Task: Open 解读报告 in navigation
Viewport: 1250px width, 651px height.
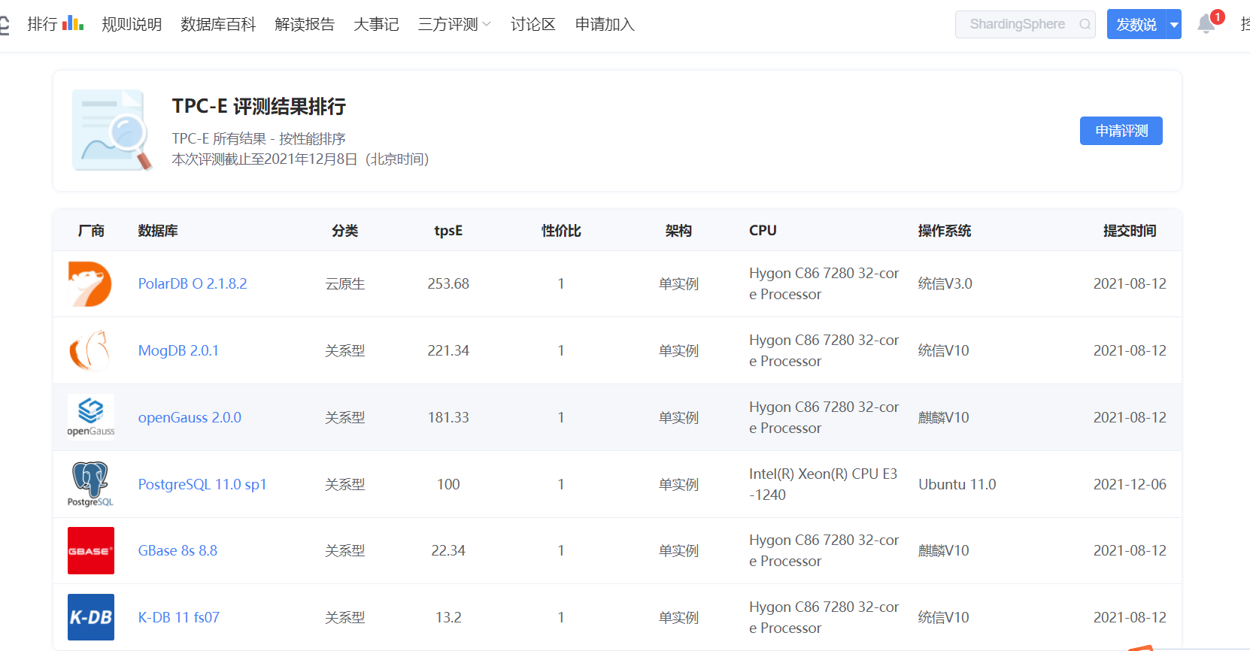Action: [x=305, y=24]
